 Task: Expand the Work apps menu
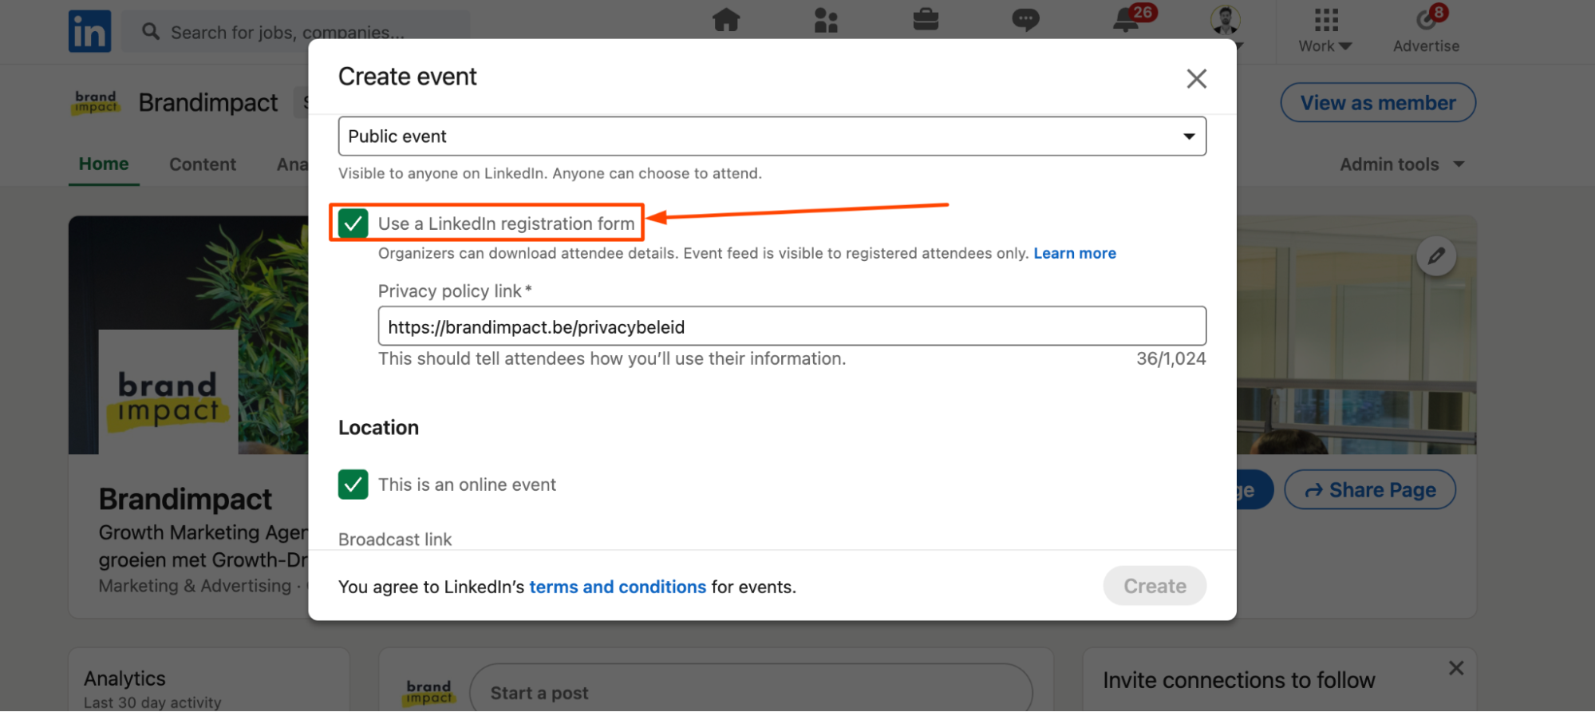[x=1325, y=30]
